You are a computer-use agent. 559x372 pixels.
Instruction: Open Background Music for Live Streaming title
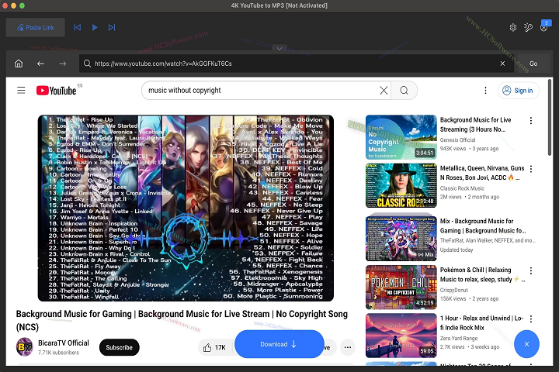click(x=475, y=125)
